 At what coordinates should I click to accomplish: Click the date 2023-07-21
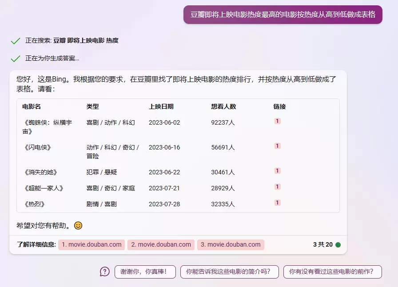(x=164, y=188)
